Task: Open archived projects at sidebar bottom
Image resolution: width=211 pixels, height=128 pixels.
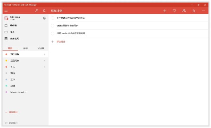Action: pyautogui.click(x=11, y=123)
